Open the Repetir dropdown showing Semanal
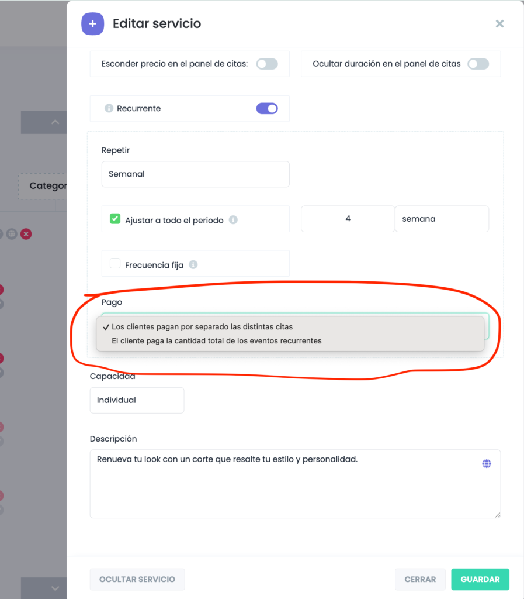524x599 pixels. (195, 174)
